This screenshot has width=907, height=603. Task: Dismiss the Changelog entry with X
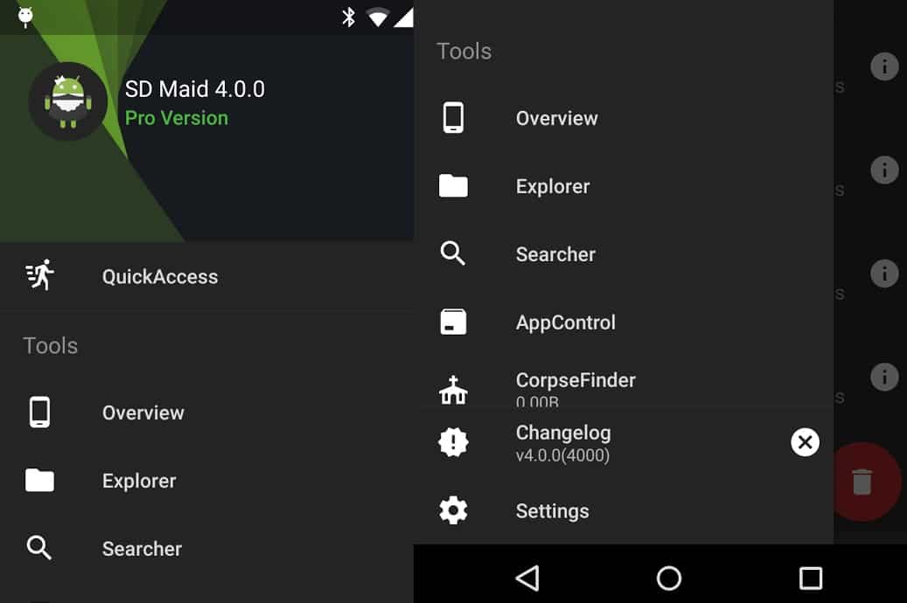tap(805, 442)
